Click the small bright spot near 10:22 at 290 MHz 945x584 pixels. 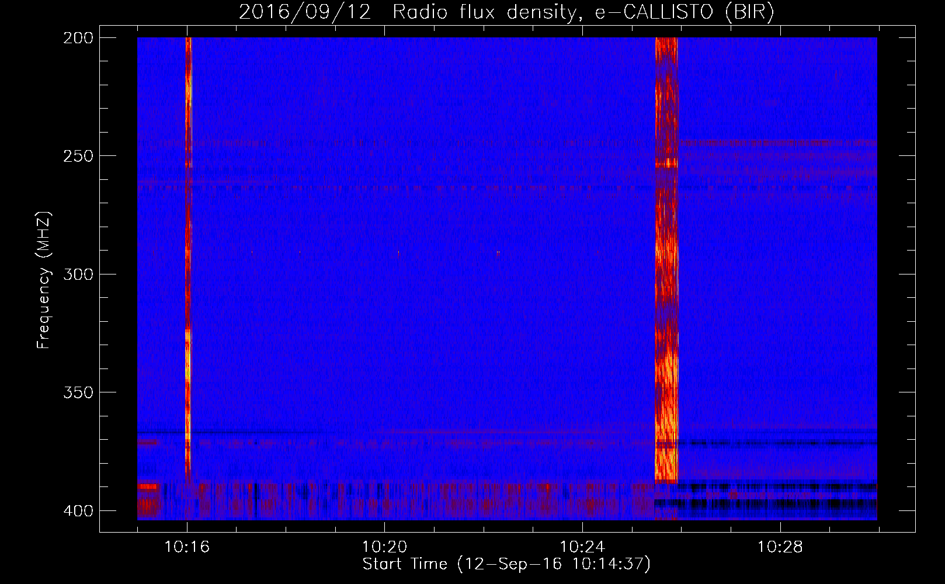click(498, 253)
